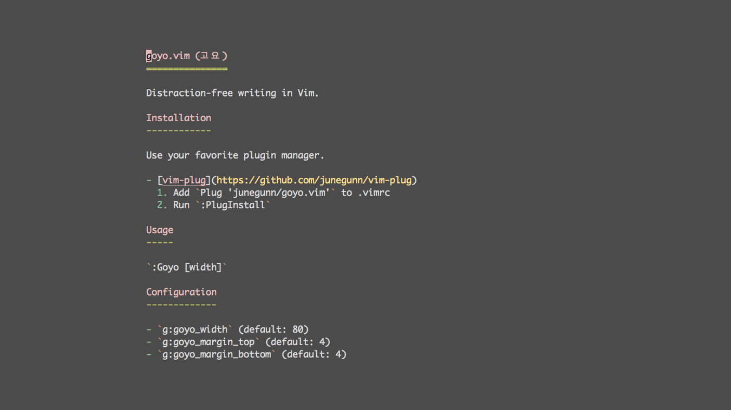731x410 pixels.
Task: Click the g:goyo_margin_top option name
Action: [x=208, y=342]
